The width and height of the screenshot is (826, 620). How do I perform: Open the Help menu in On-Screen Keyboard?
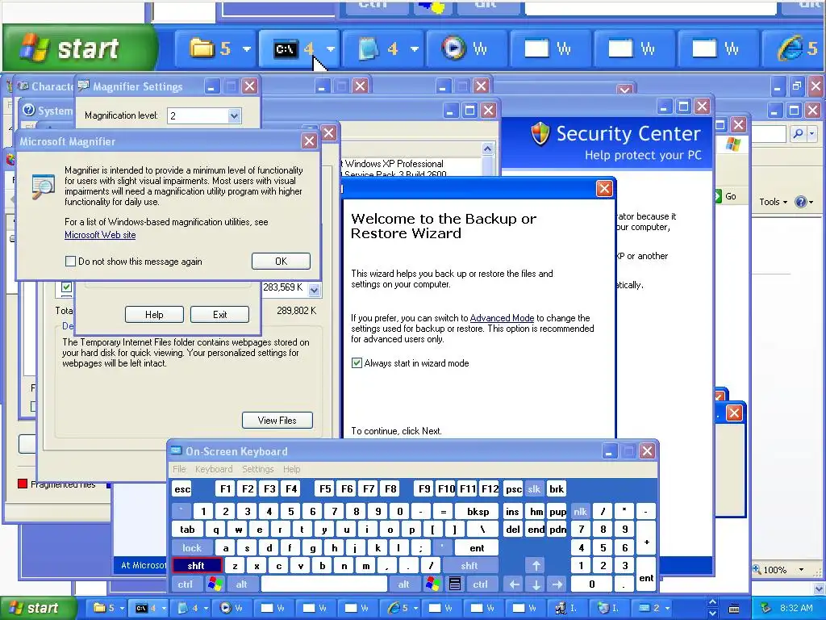click(x=291, y=469)
